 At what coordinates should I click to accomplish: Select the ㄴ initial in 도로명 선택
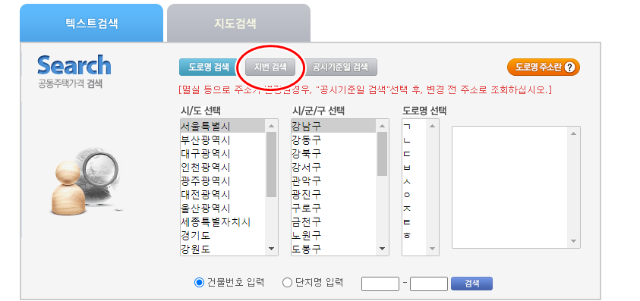click(415, 140)
